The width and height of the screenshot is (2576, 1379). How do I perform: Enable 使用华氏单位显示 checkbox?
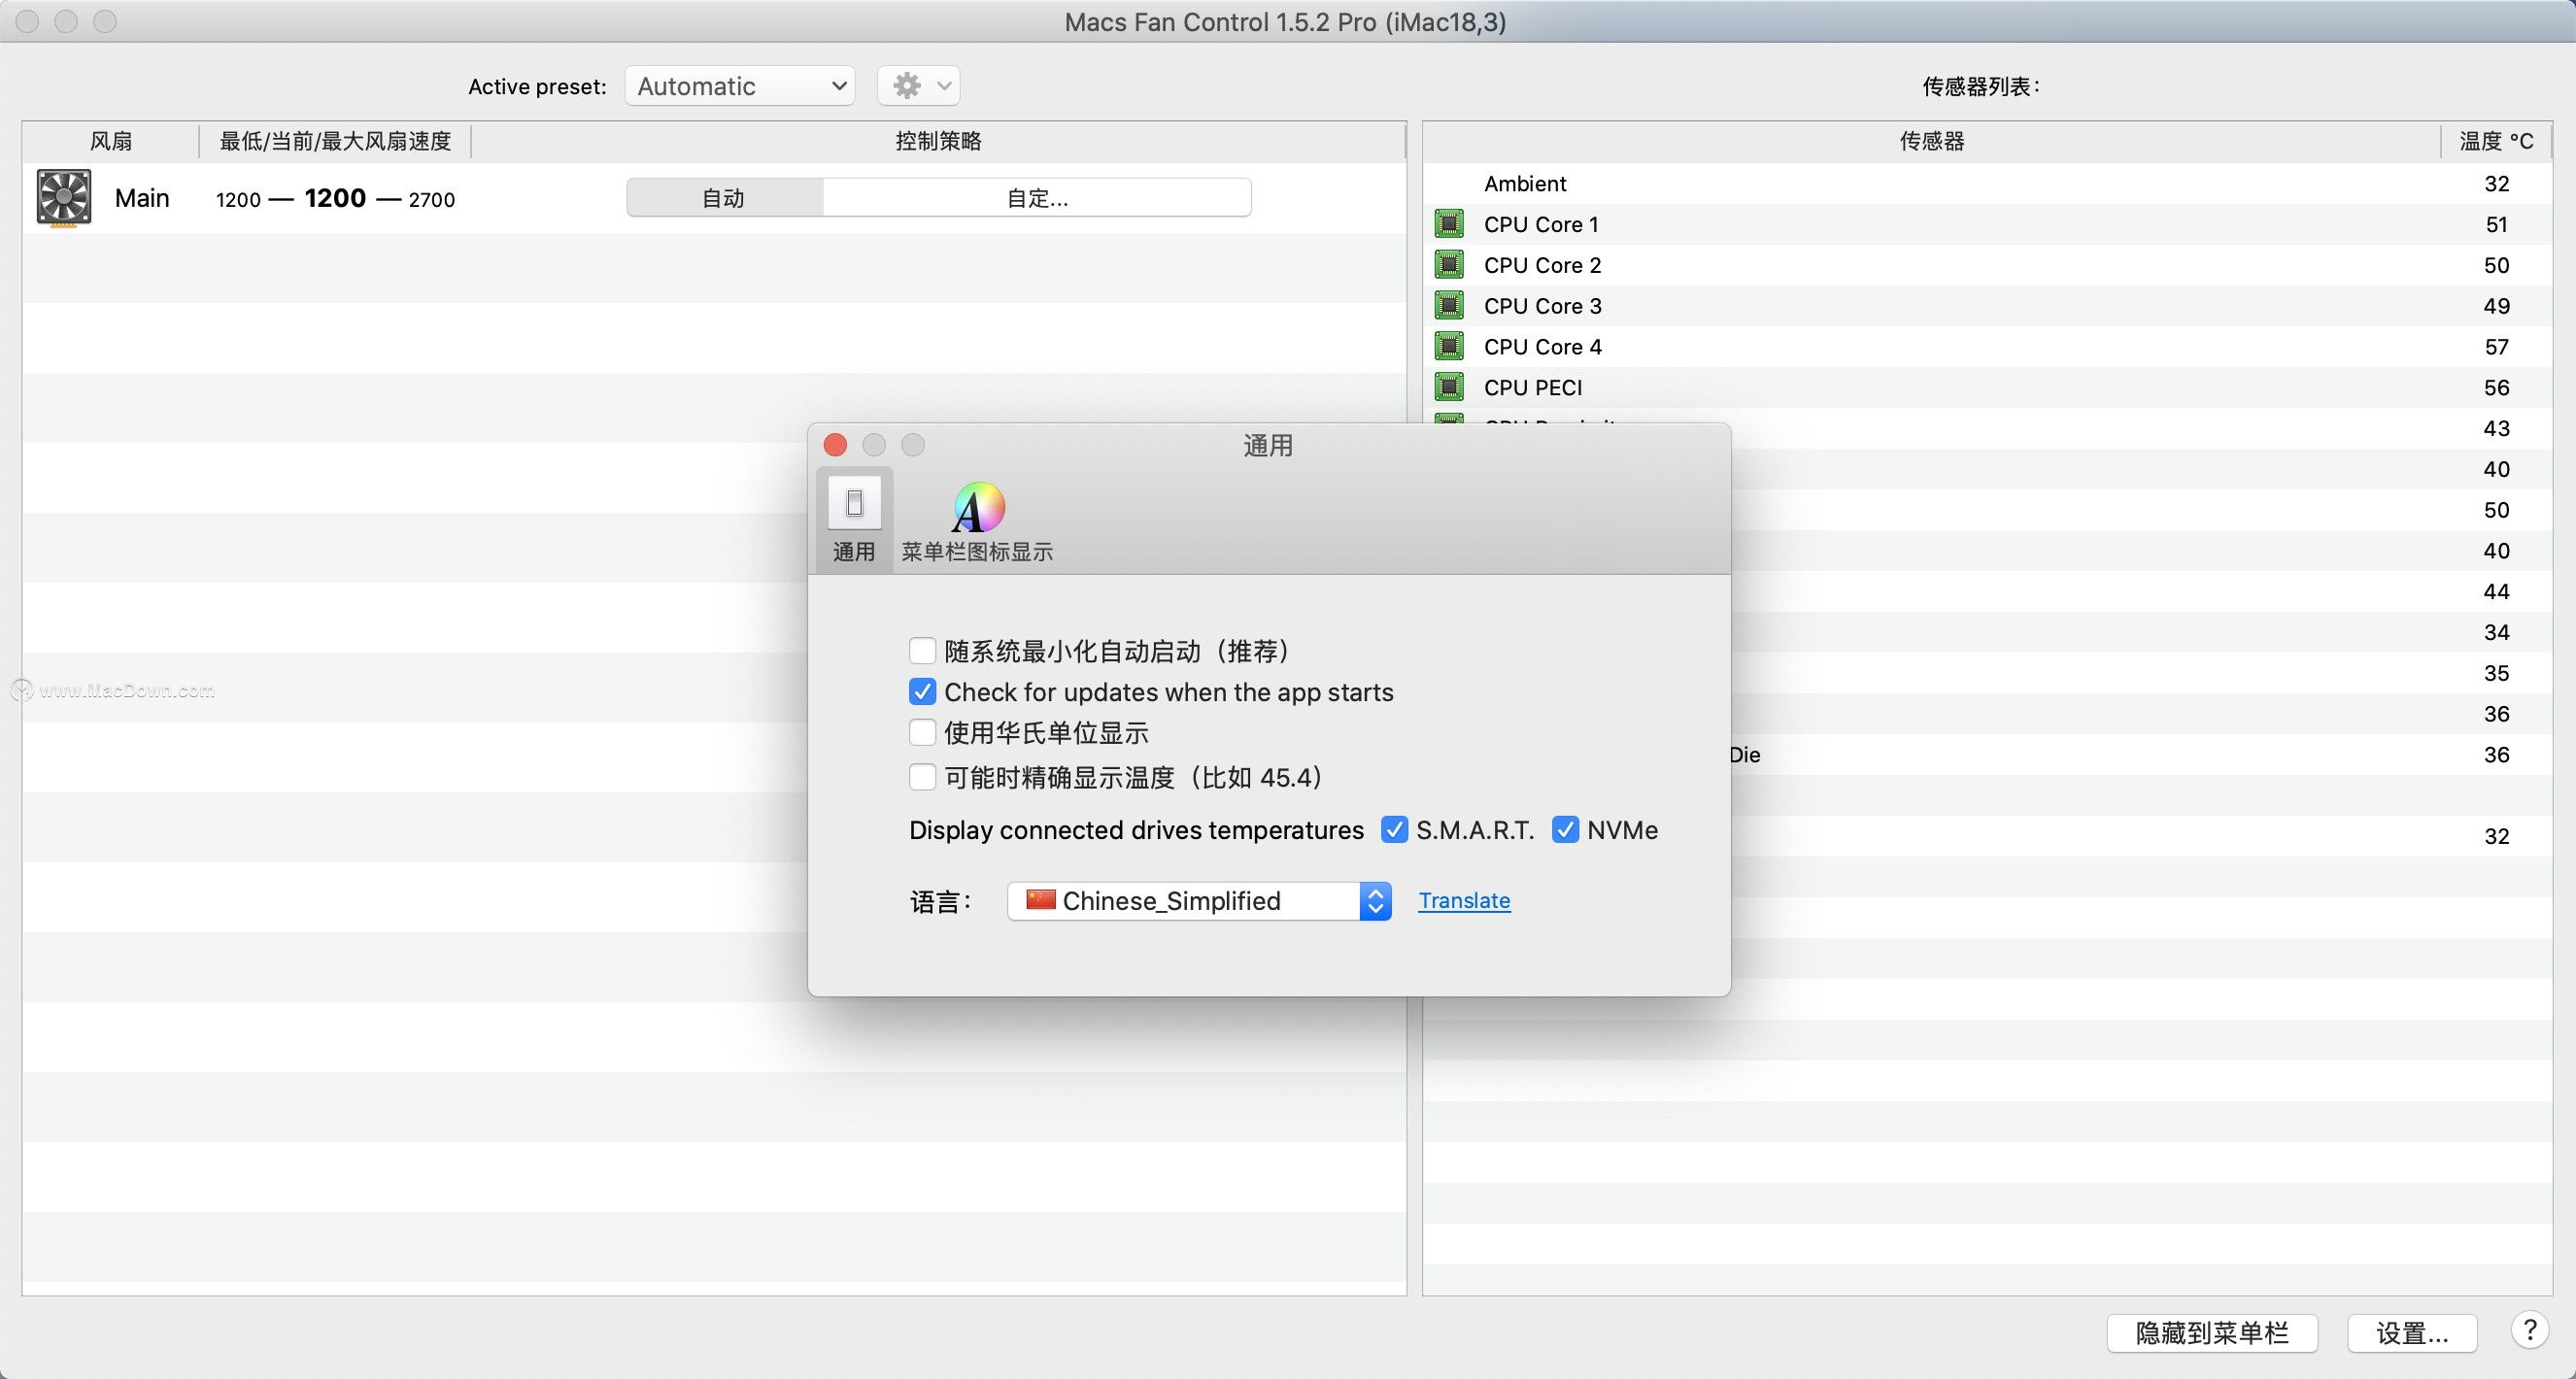click(x=922, y=733)
